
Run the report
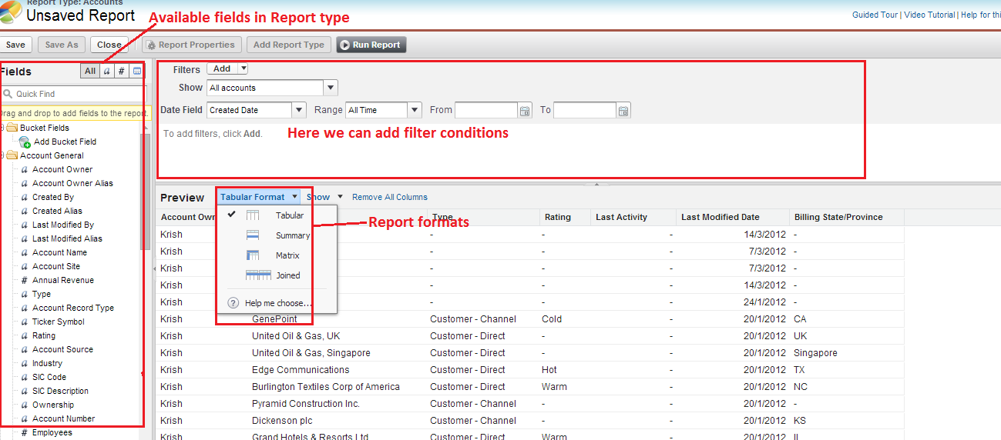click(371, 45)
